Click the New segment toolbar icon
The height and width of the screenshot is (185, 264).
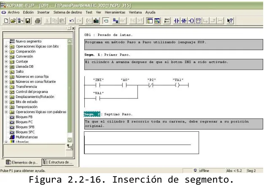167,21
